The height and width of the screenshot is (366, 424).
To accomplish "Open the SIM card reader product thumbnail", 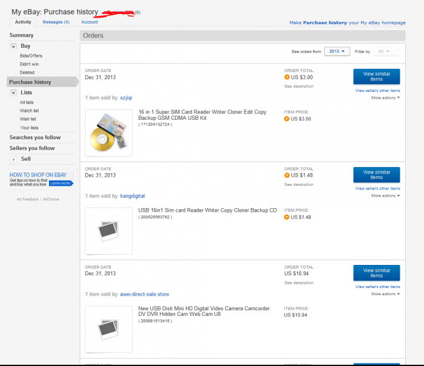I will [x=108, y=132].
